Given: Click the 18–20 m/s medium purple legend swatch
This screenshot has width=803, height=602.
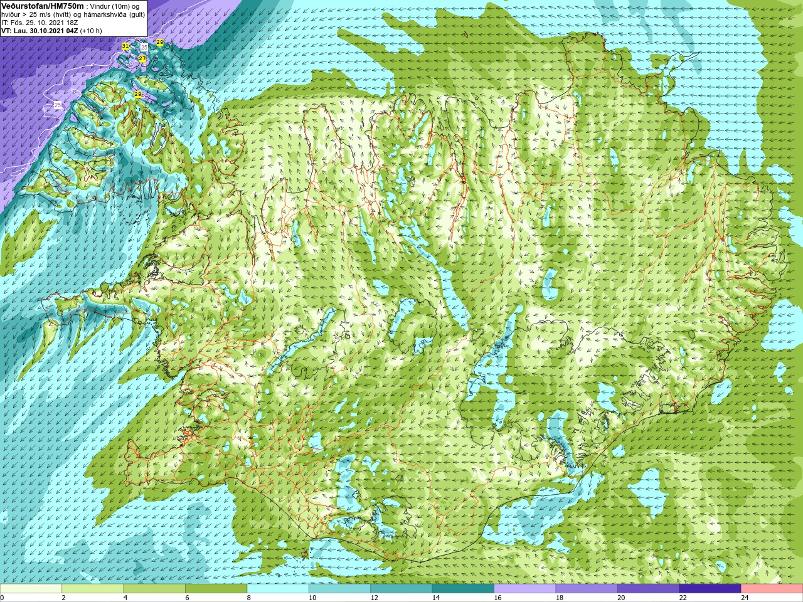Looking at the screenshot, I should (587, 589).
